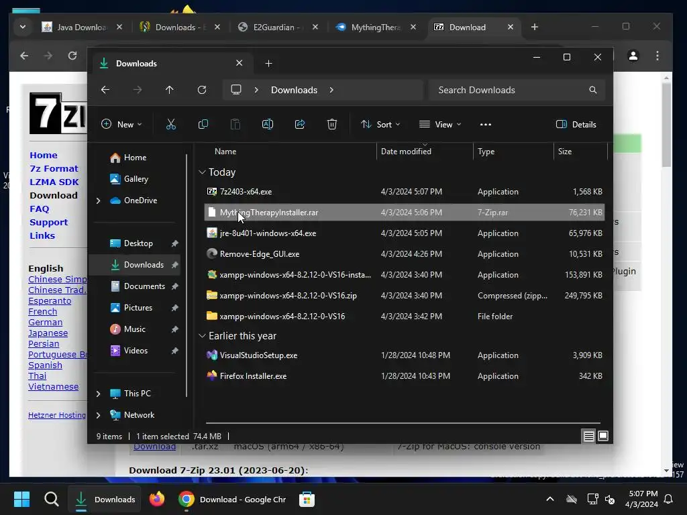Click the Delete trash icon in Explorer toolbar

332,124
